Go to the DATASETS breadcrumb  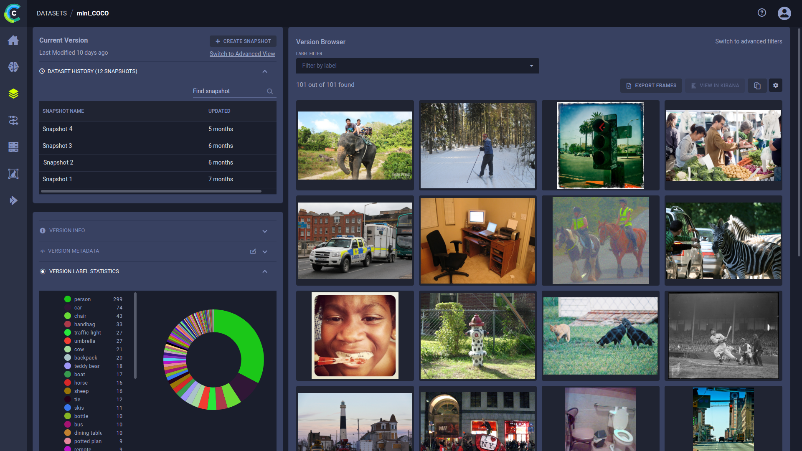point(52,13)
